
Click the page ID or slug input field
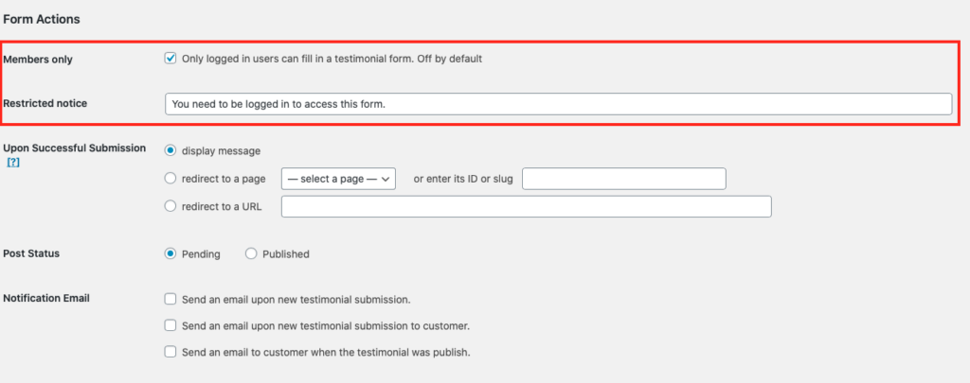(624, 179)
